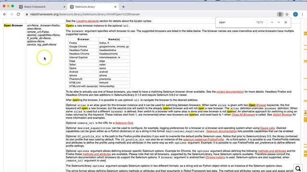Click the 'Name(s)' table header
This screenshot has height=172, width=307.
click(114, 39)
